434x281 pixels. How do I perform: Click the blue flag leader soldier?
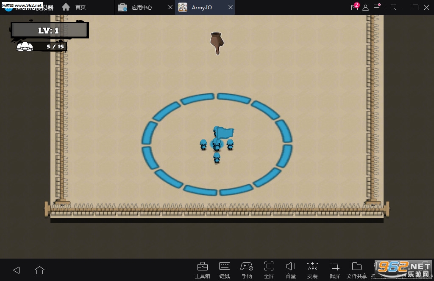217,144
